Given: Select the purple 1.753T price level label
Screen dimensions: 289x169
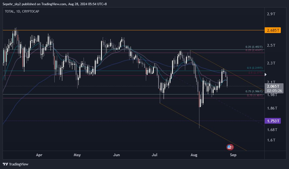Looking at the screenshot, I should tap(273, 121).
